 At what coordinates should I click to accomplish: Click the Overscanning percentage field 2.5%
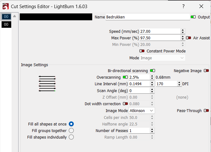(139, 77)
